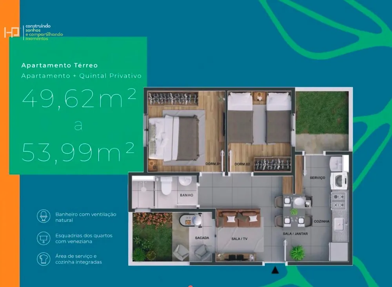Screen dimensions: 392x287
Task: Click the chef hat kitchen icon
Action: [x=44, y=259]
